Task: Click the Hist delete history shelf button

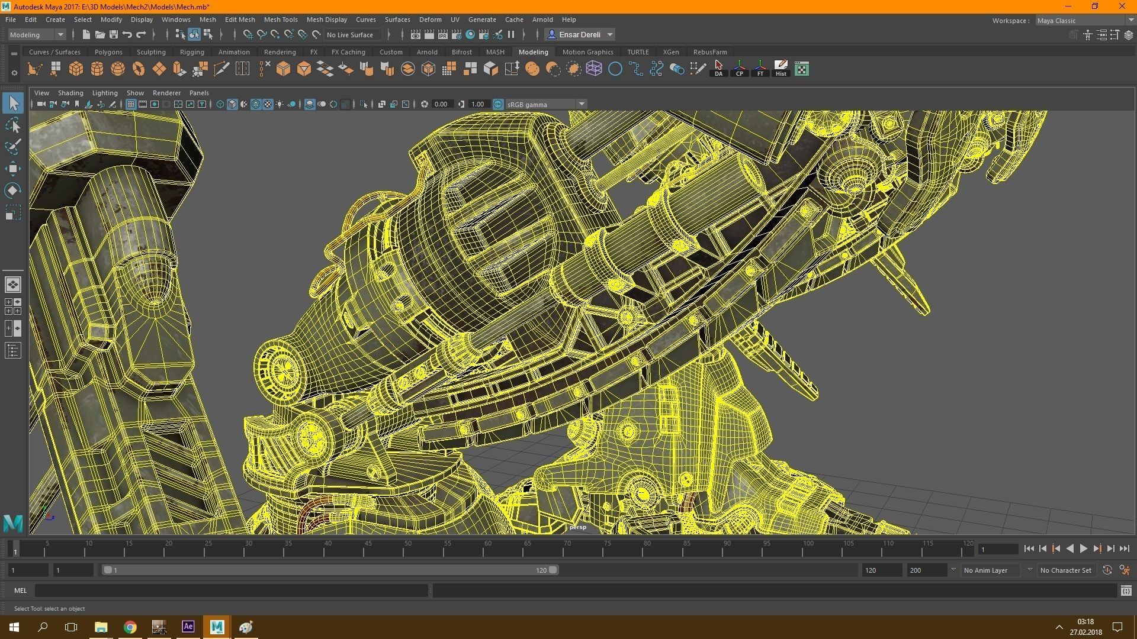Action: click(781, 69)
